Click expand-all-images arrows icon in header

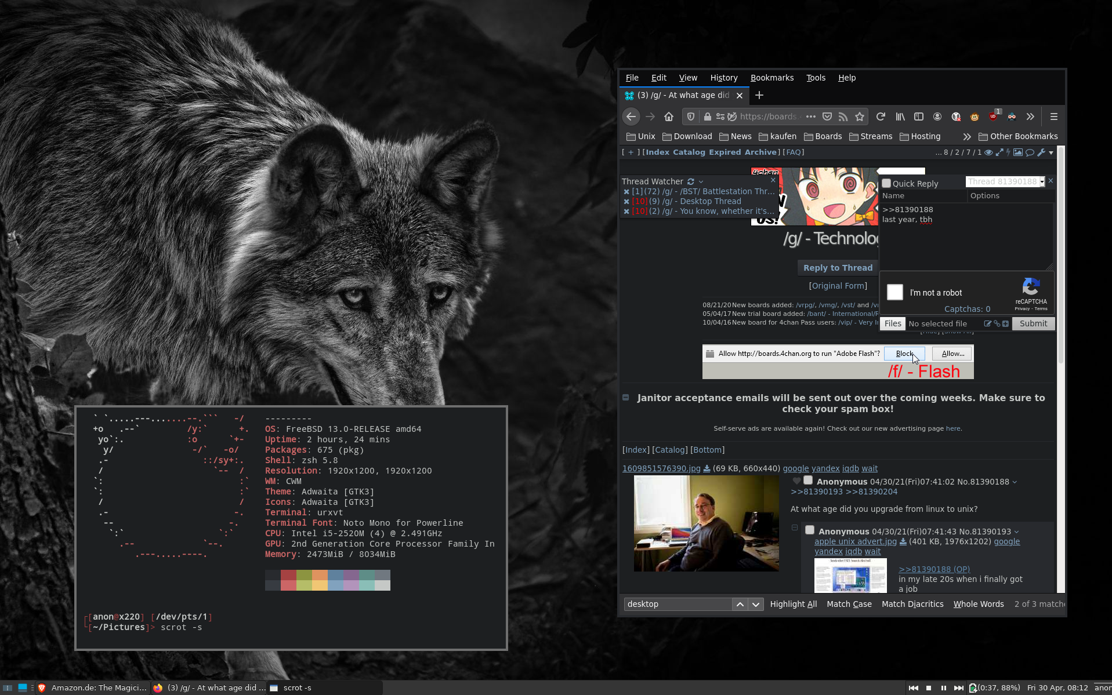999,152
